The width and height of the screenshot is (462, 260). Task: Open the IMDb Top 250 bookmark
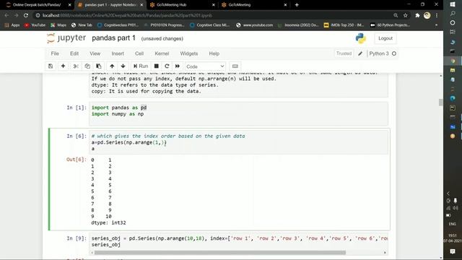[344, 25]
